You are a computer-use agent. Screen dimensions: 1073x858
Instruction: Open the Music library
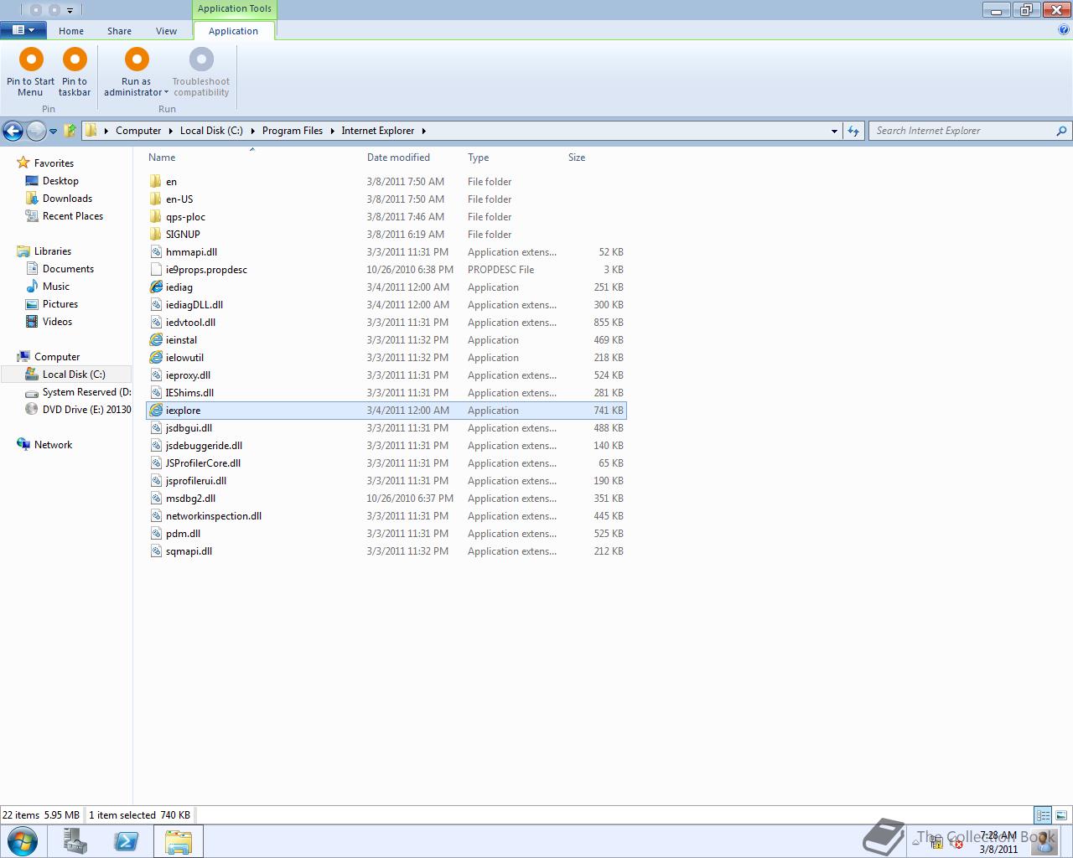56,287
